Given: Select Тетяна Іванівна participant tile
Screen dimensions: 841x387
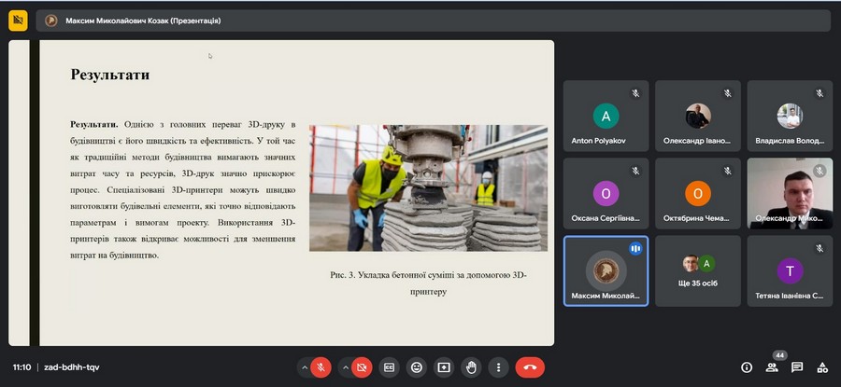Looking at the screenshot, I should (x=789, y=270).
